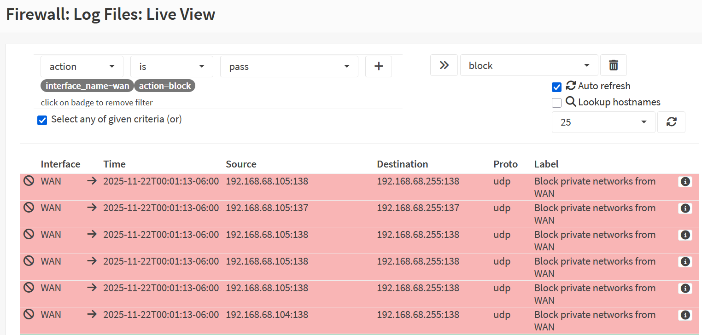
Task: Remove the action=block filter badge
Action: (x=165, y=86)
